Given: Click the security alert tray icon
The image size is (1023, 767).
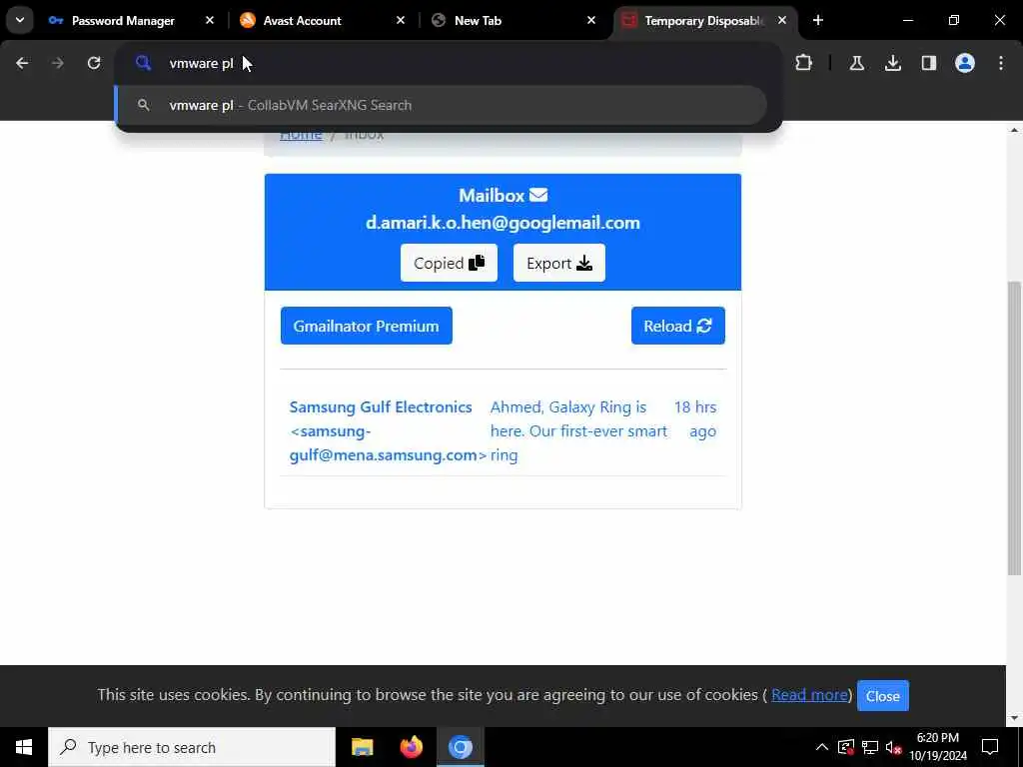Looking at the screenshot, I should coord(846,747).
